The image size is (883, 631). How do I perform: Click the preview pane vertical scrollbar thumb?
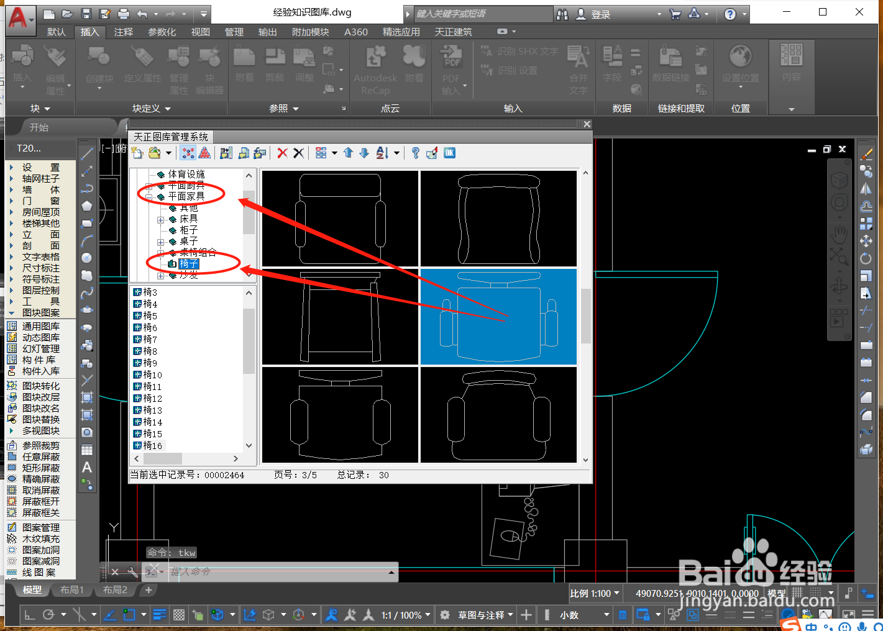585,316
